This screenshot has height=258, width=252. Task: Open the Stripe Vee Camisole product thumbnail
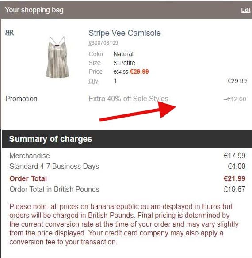pos(57,57)
